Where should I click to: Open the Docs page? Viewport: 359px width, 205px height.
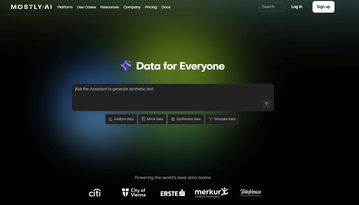[x=166, y=7]
